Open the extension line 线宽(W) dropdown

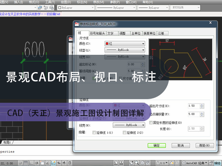point(129,125)
